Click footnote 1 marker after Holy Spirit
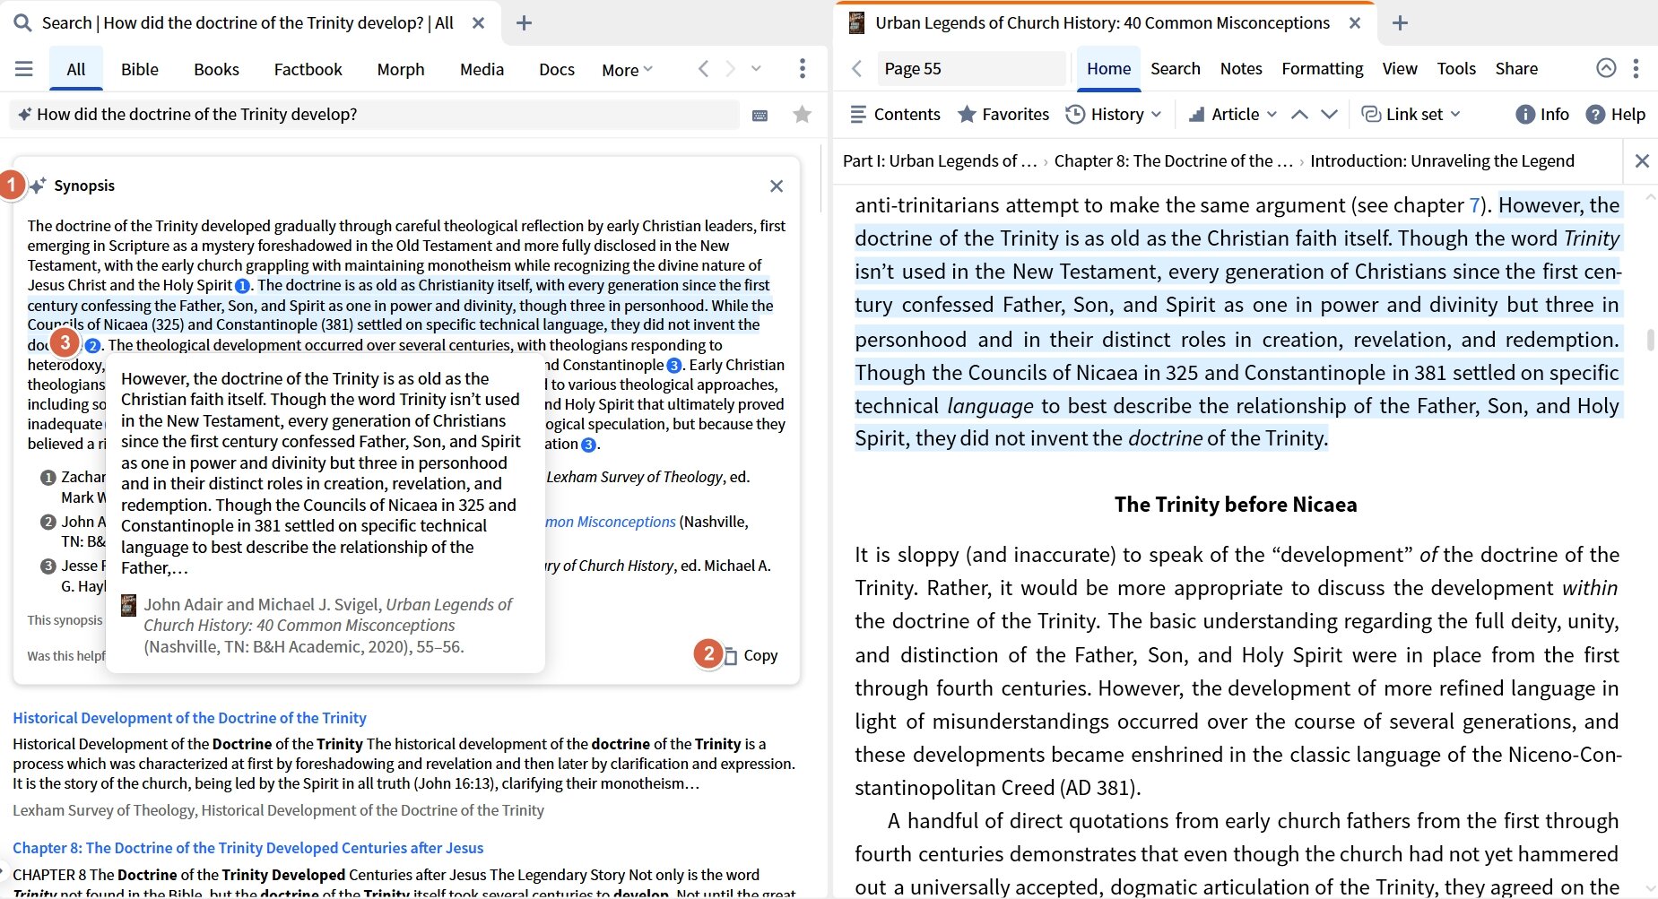Viewport: 1658px width, 899px height. click(x=242, y=286)
